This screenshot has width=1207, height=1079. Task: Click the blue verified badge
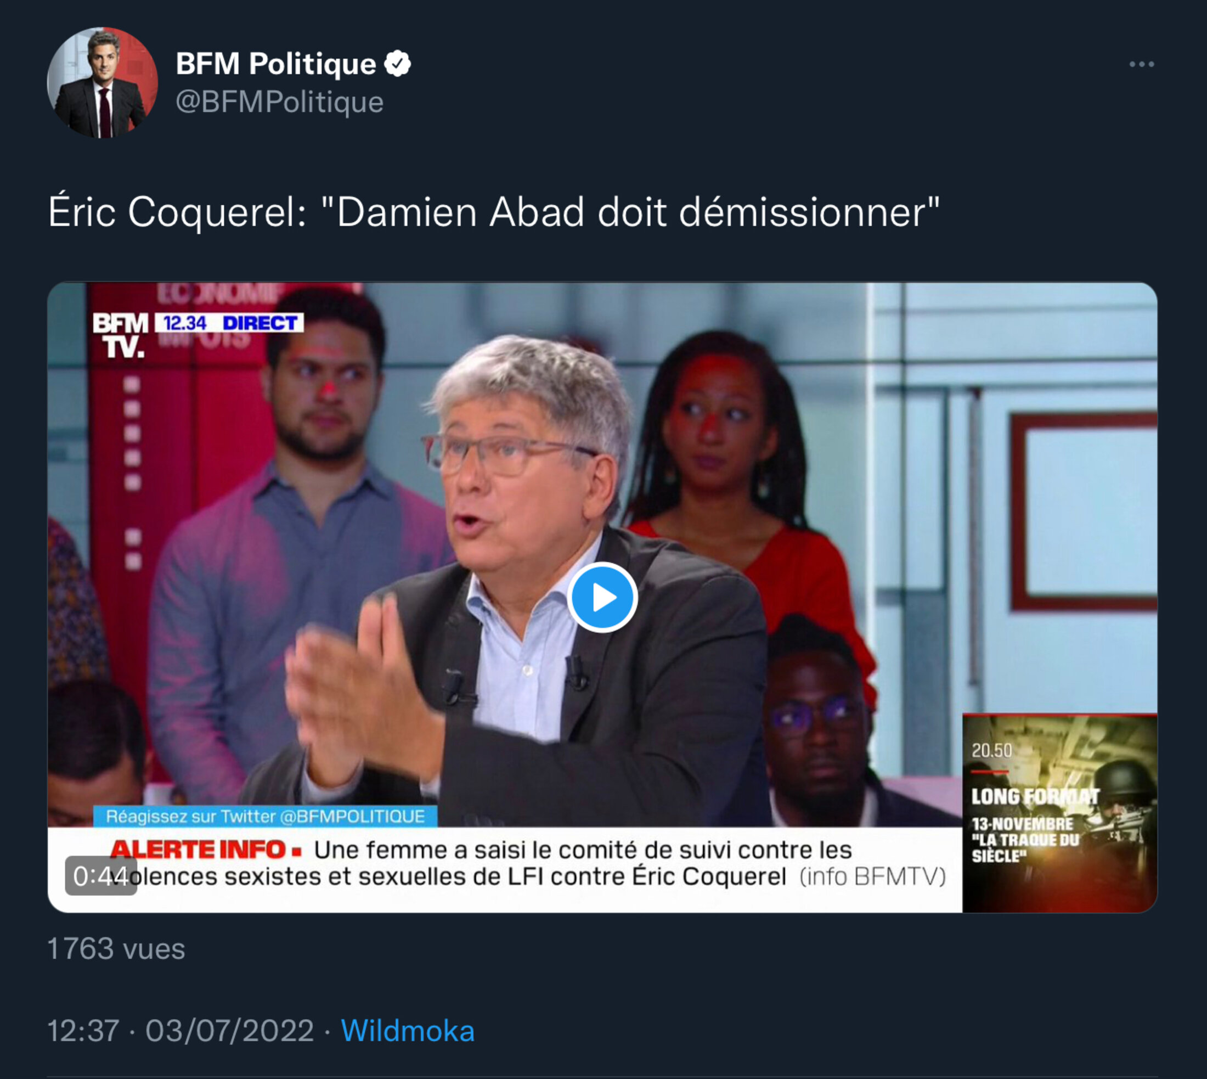[398, 64]
